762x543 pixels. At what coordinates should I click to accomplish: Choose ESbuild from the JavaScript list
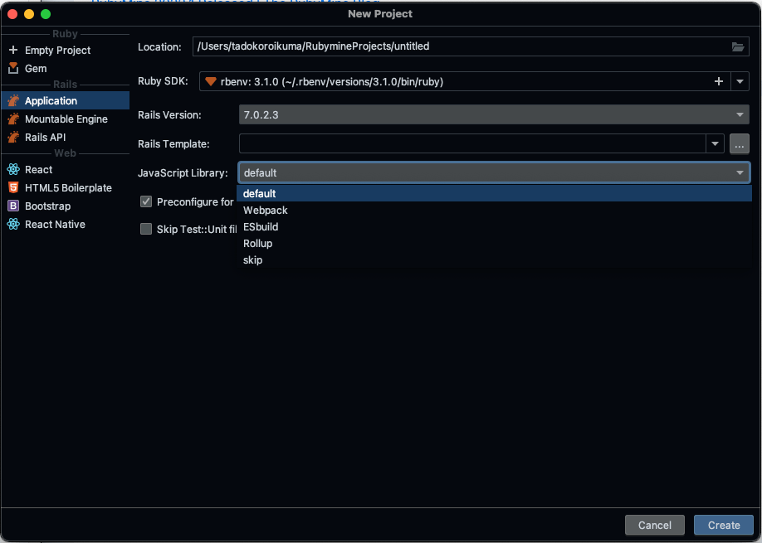coord(494,226)
